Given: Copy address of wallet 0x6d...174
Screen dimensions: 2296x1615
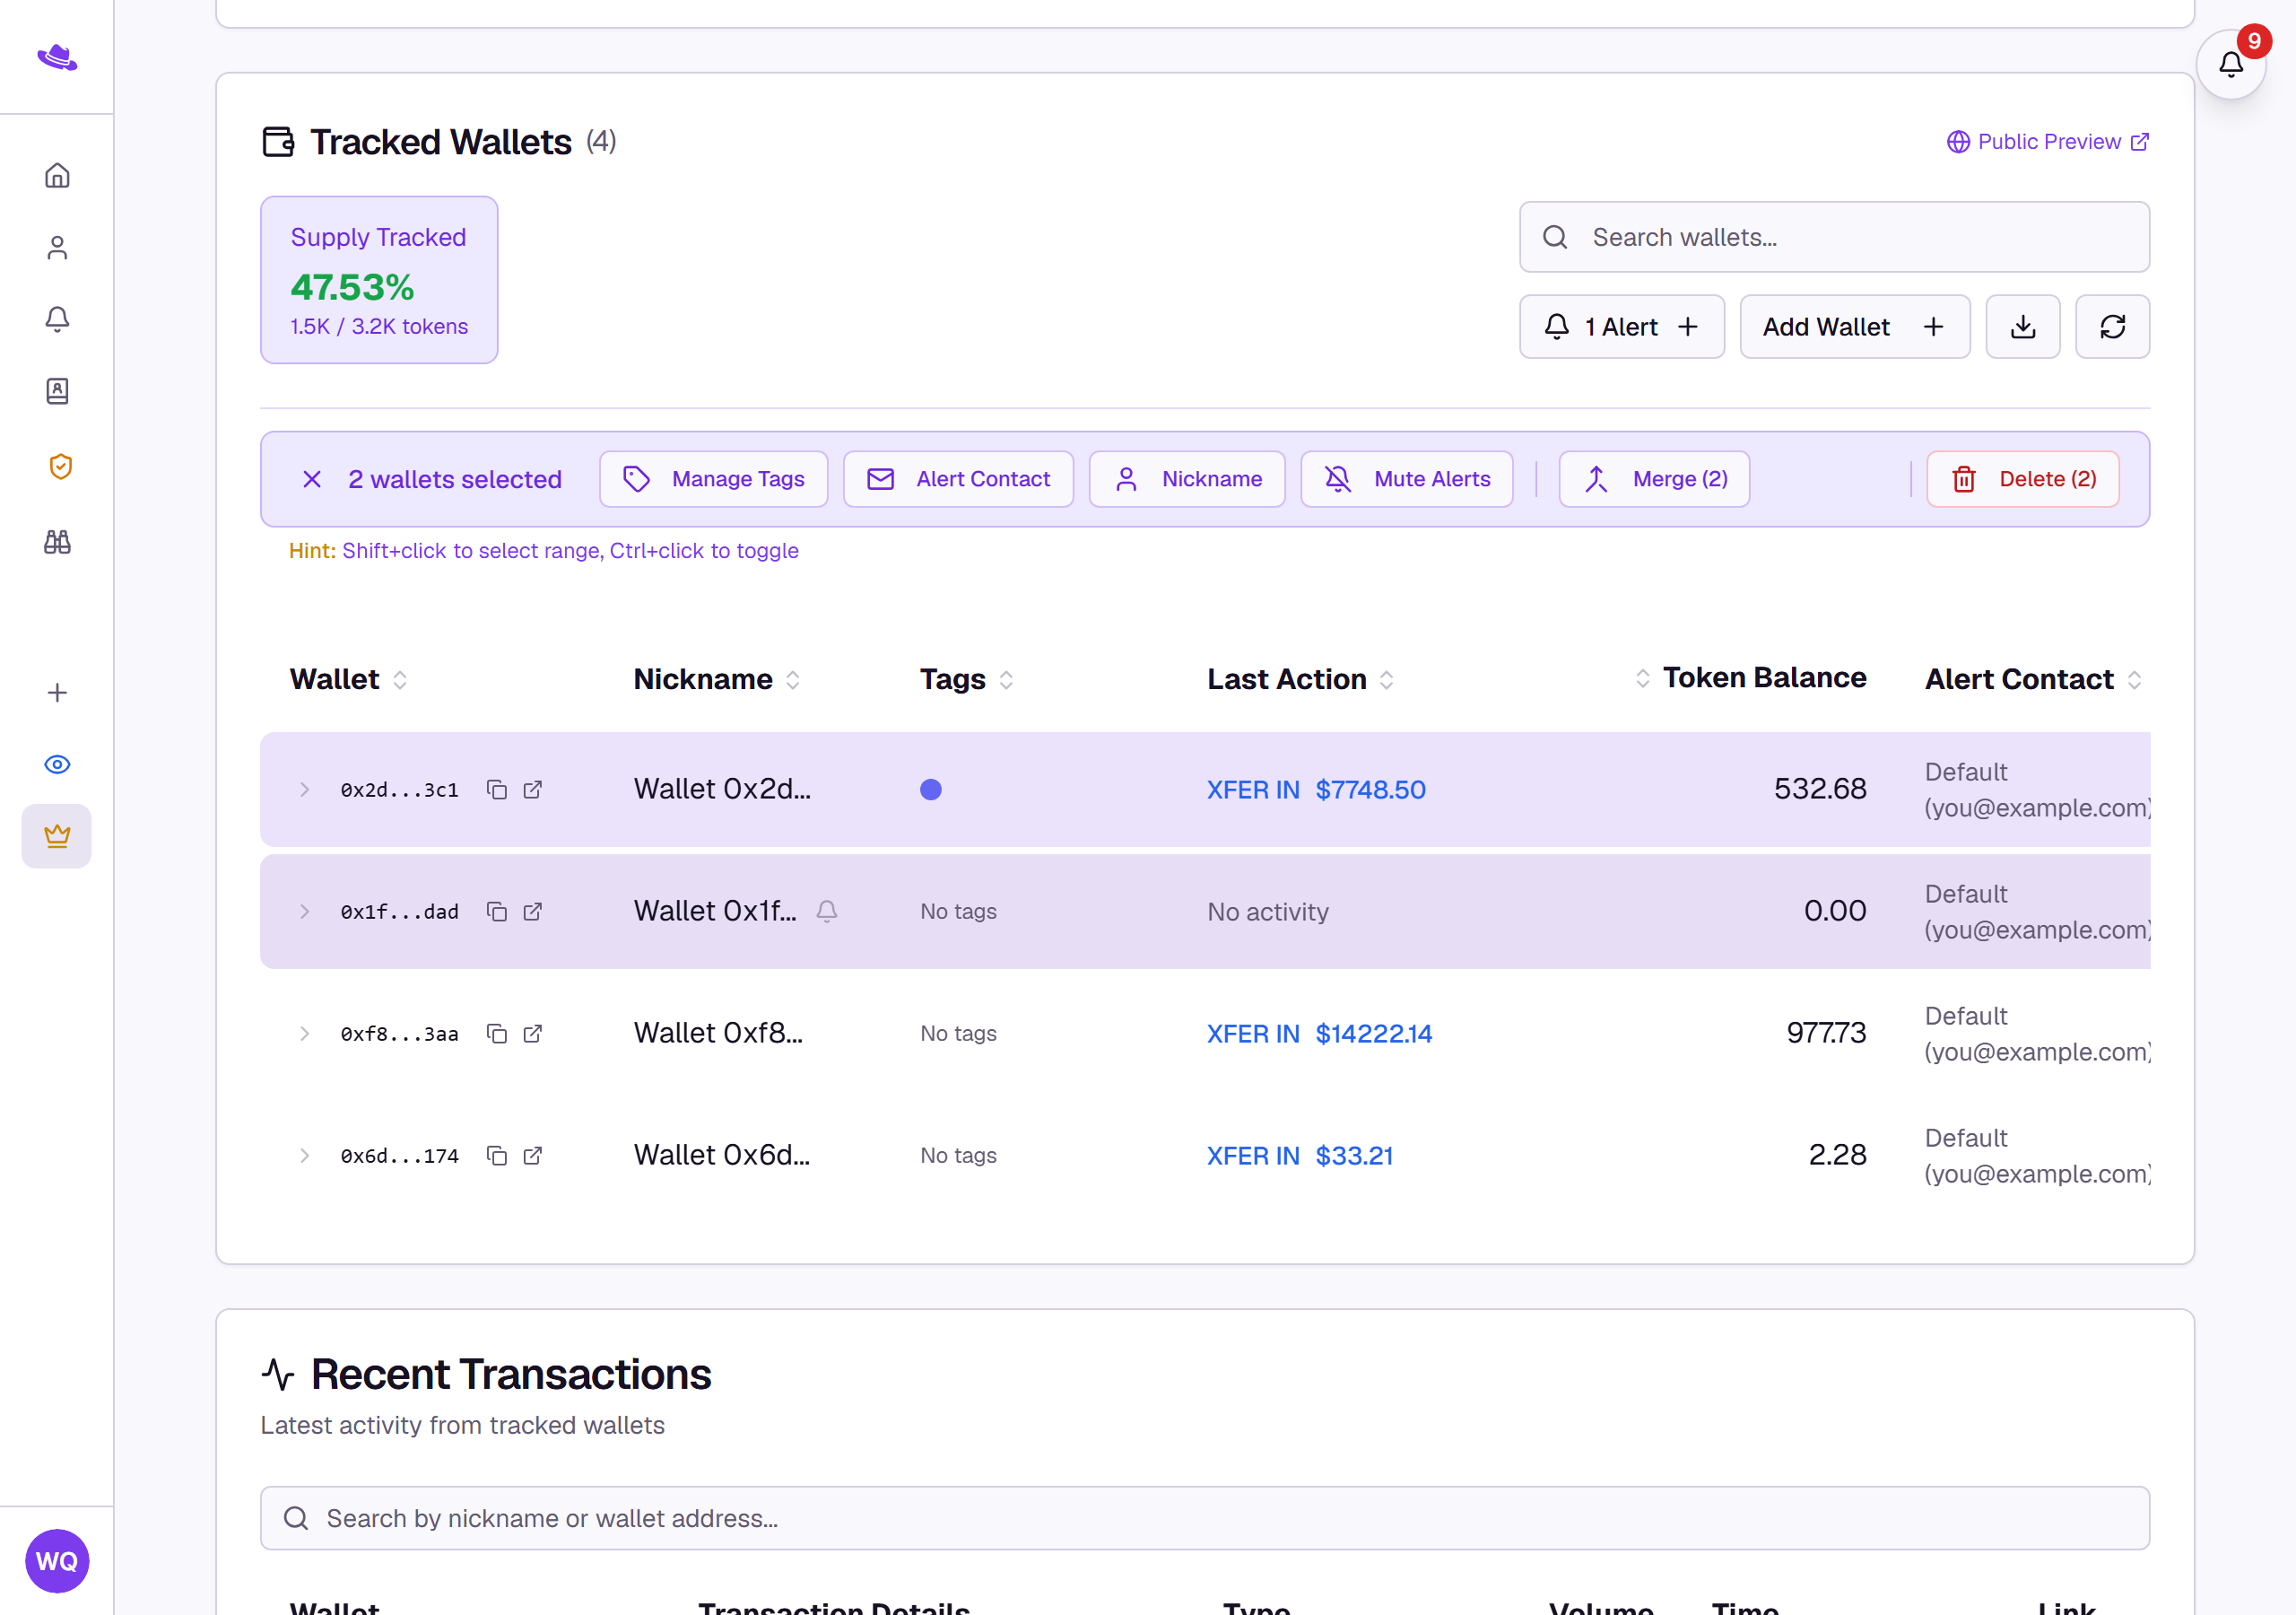Looking at the screenshot, I should pos(496,1156).
